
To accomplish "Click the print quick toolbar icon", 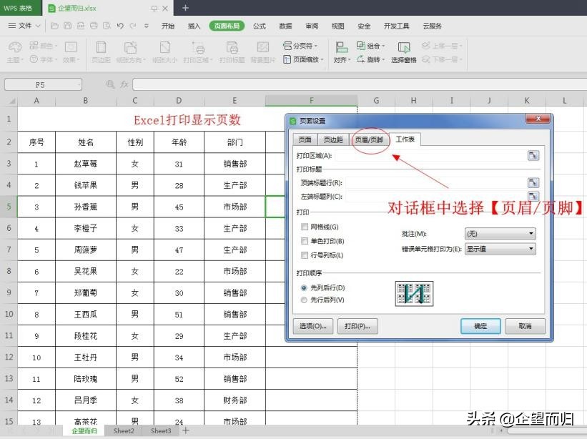I will click(94, 26).
